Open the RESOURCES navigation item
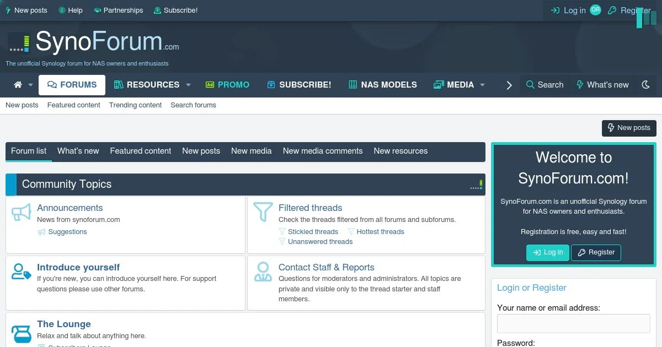 [146, 85]
